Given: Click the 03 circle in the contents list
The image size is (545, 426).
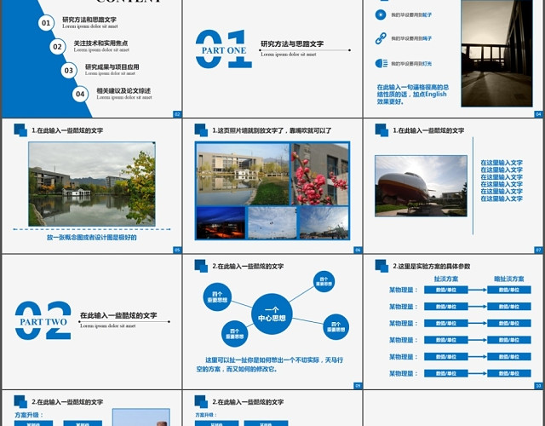Looking at the screenshot, I should 69,71.
